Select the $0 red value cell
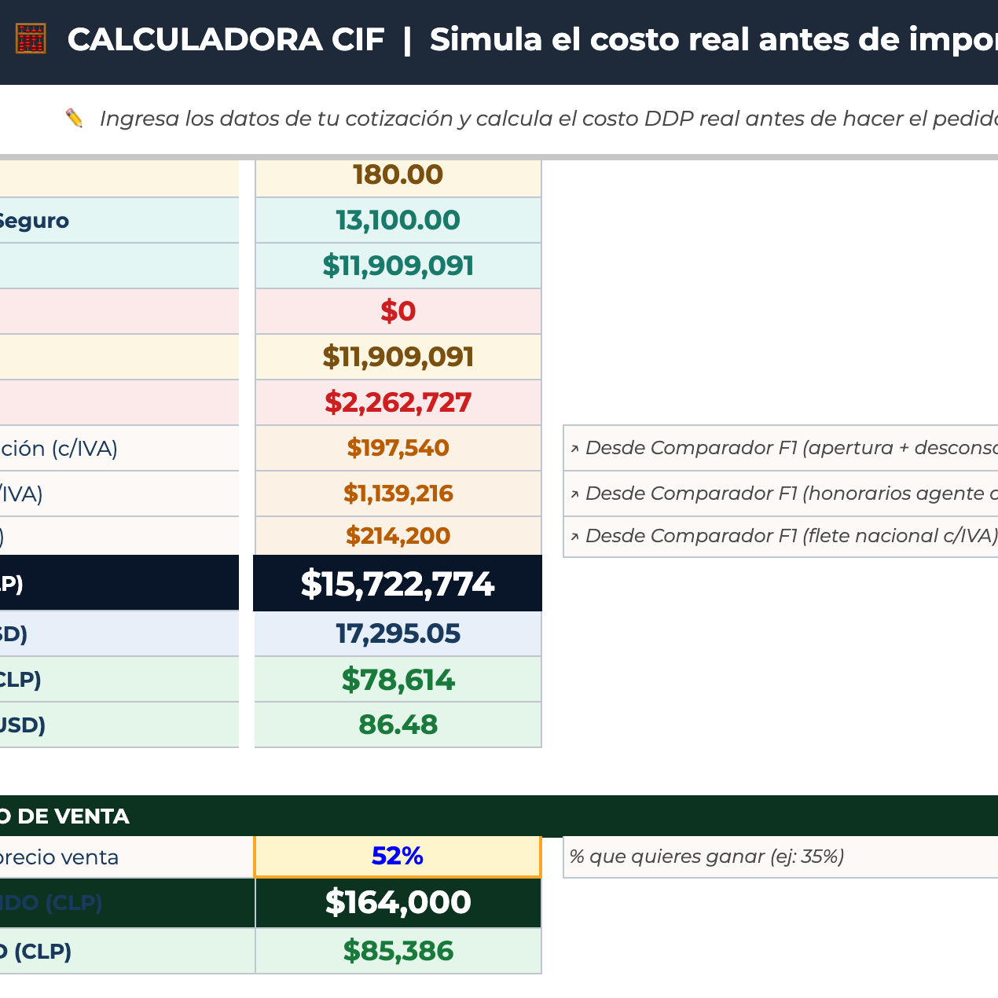This screenshot has width=998, height=998. [x=398, y=312]
